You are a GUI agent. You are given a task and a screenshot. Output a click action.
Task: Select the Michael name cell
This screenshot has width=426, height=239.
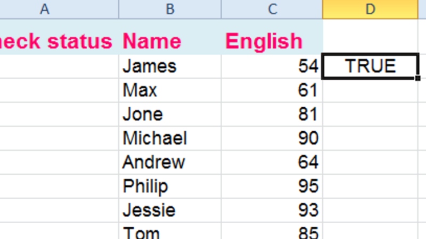pyautogui.click(x=170, y=138)
